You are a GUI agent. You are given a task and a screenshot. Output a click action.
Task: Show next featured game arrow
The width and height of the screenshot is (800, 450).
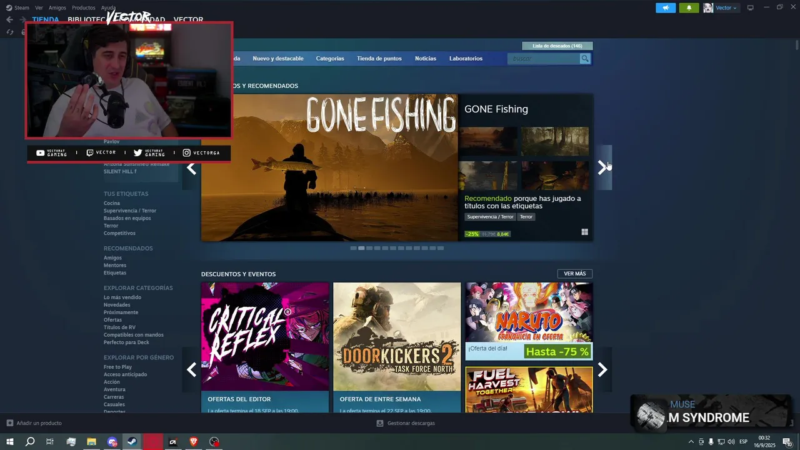(602, 167)
